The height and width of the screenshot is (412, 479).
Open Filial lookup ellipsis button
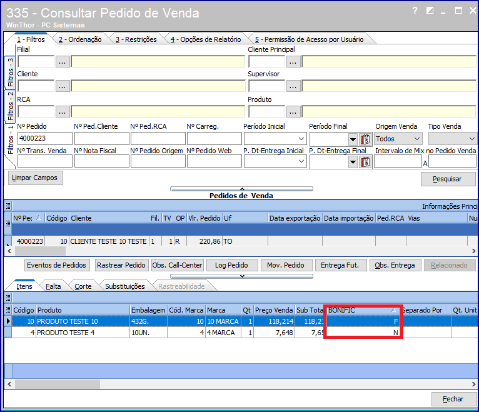63,62
